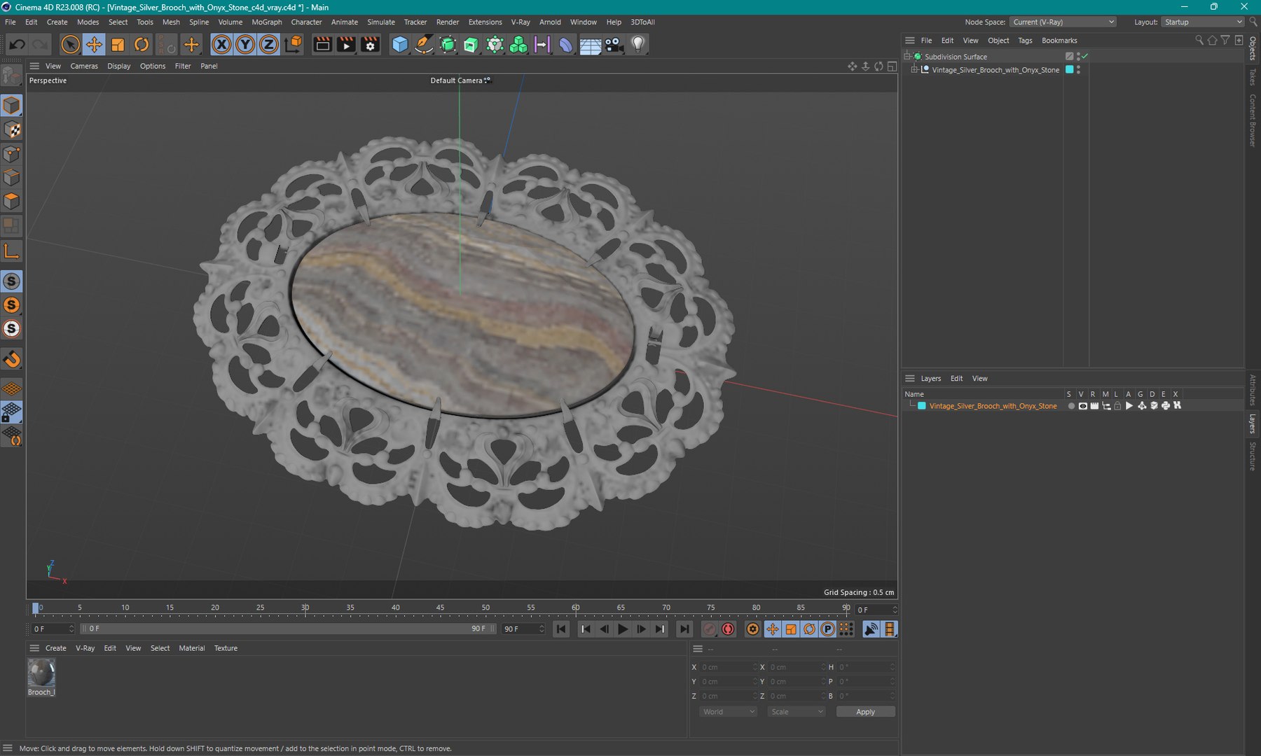Screen dimensions: 1261x756
Task: Add a Camera object icon
Action: pyautogui.click(x=614, y=45)
